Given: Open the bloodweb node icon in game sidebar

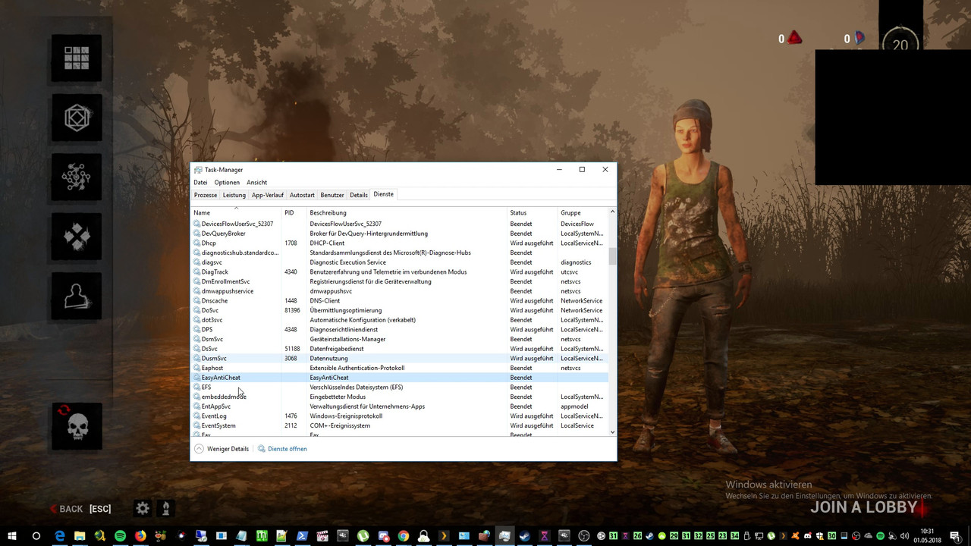Looking at the screenshot, I should (77, 177).
